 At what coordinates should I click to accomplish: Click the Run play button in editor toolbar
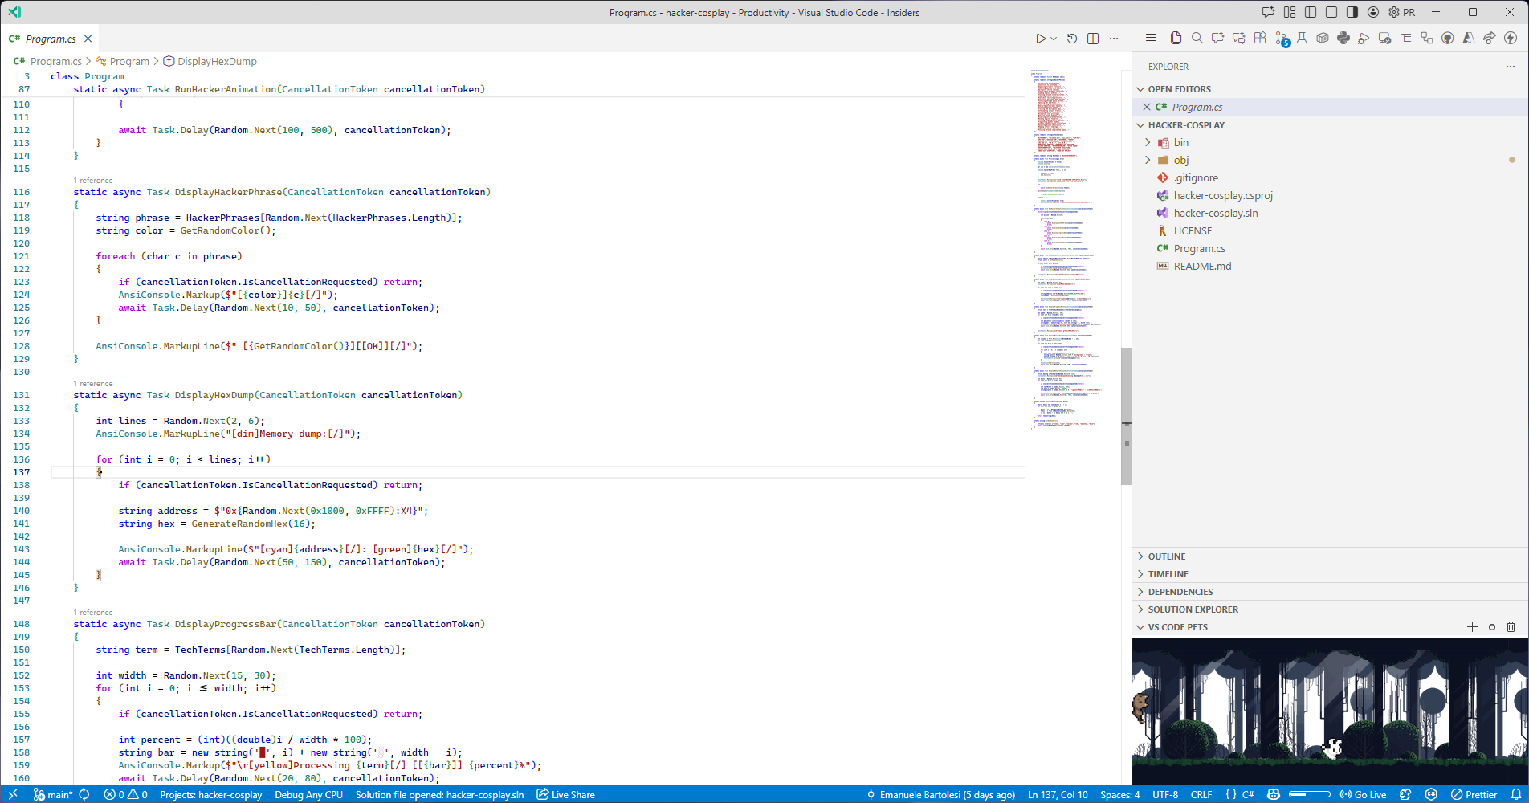coord(1041,39)
